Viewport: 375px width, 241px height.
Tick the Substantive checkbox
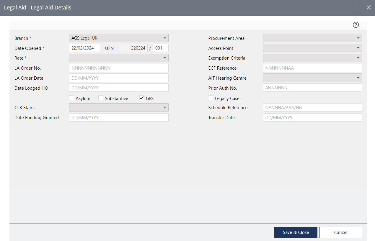101,98
